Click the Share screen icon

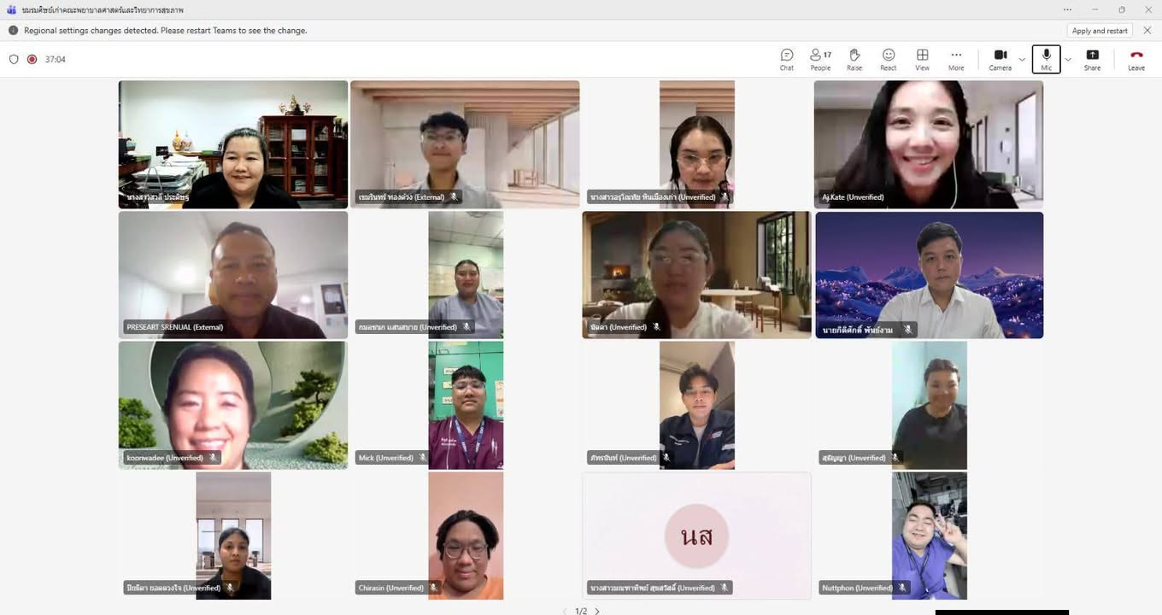tap(1092, 58)
